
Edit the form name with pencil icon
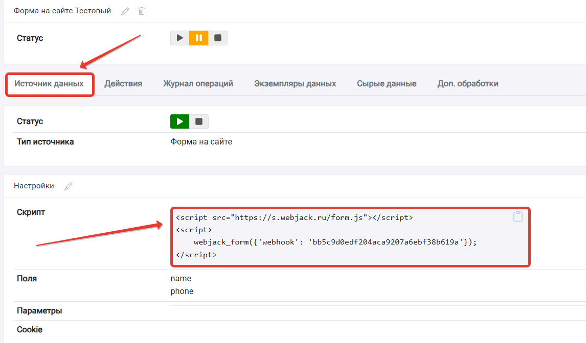(x=125, y=11)
